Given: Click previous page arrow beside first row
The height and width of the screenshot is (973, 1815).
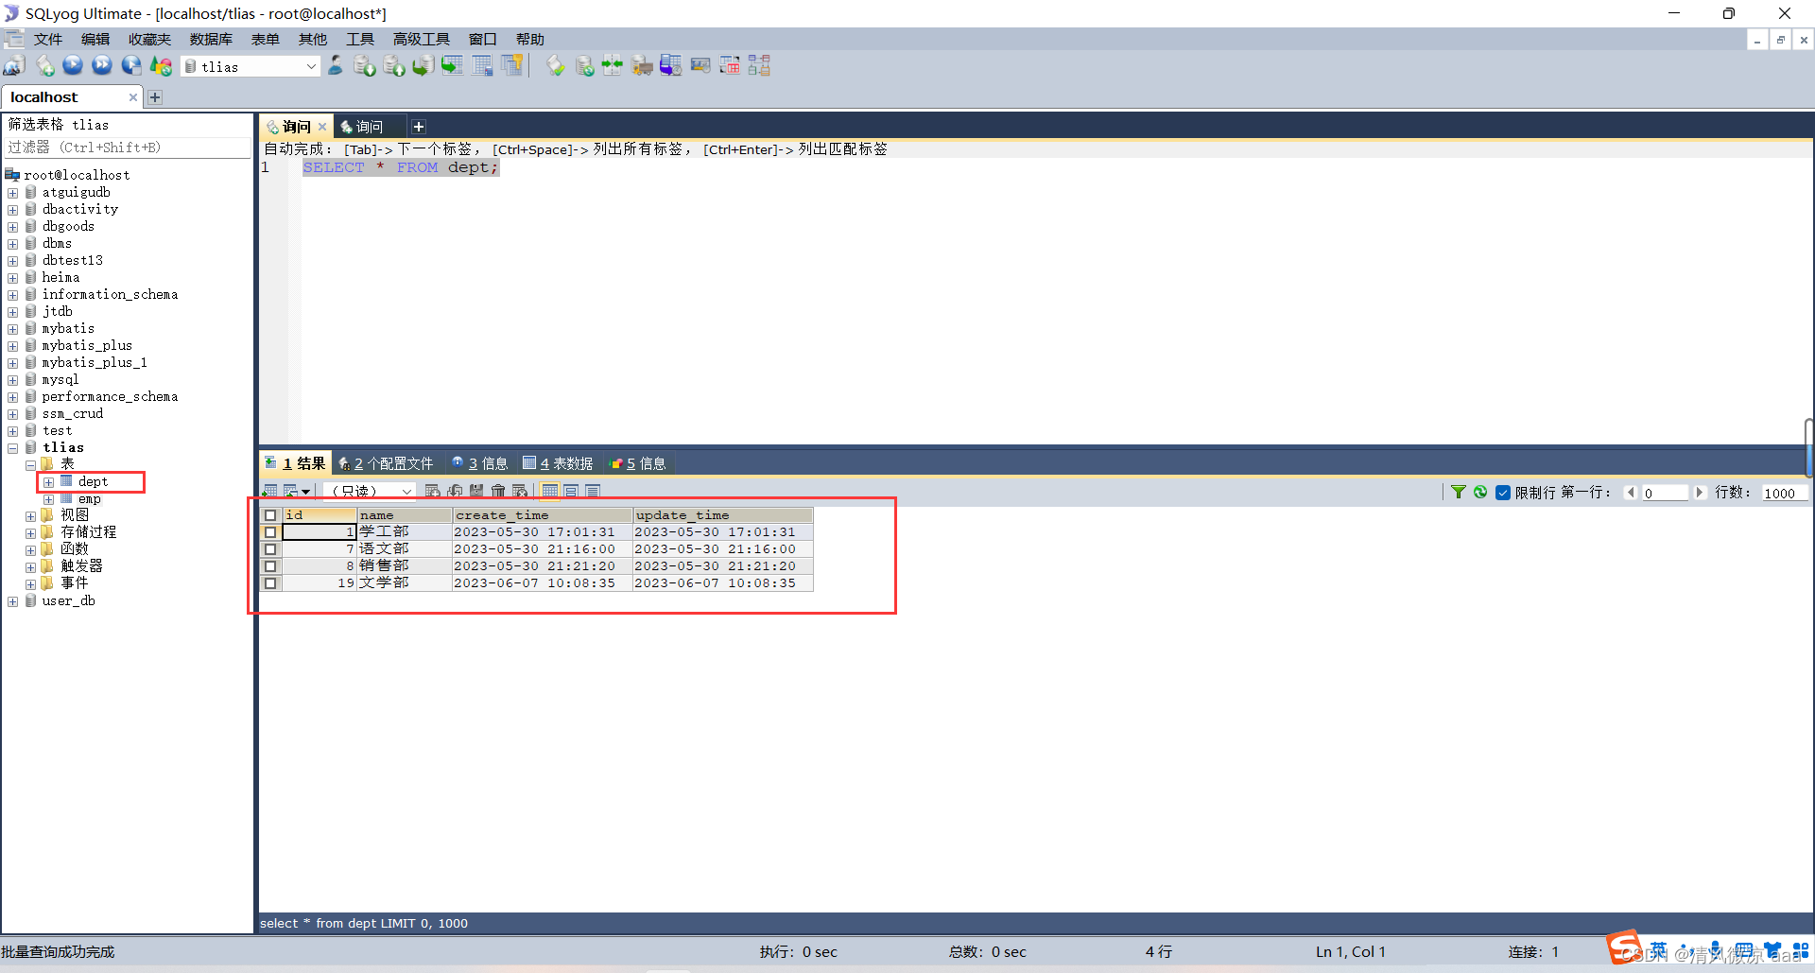Looking at the screenshot, I should (x=1630, y=493).
